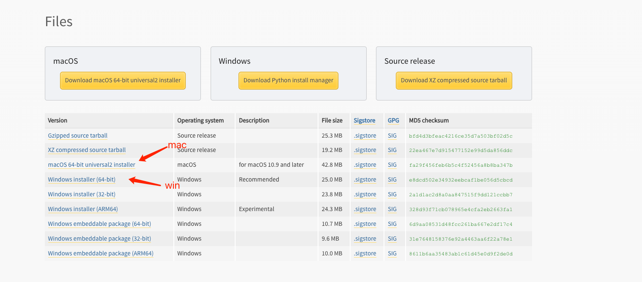Select checksum bfd4d3bfeac4216ce35d7a503bf02d5c
The height and width of the screenshot is (282, 642).
(x=461, y=136)
